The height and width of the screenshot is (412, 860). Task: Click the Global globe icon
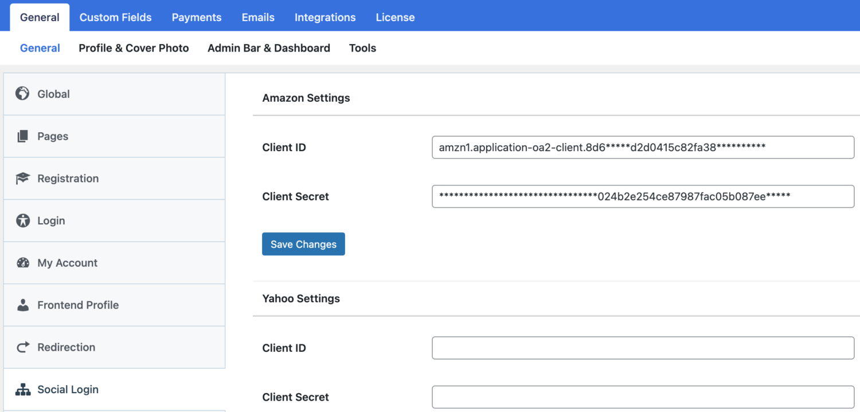tap(22, 93)
